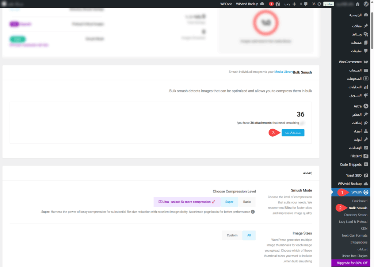This screenshot has width=374, height=267.
Task: Open the Code Snippets icon in the sidebar
Action: (366, 164)
